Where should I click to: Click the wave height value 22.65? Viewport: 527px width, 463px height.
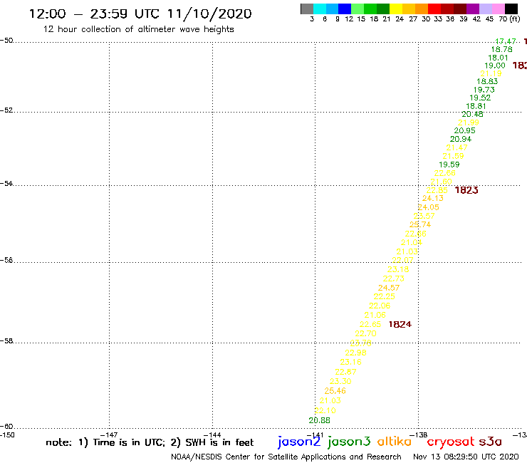click(x=370, y=325)
